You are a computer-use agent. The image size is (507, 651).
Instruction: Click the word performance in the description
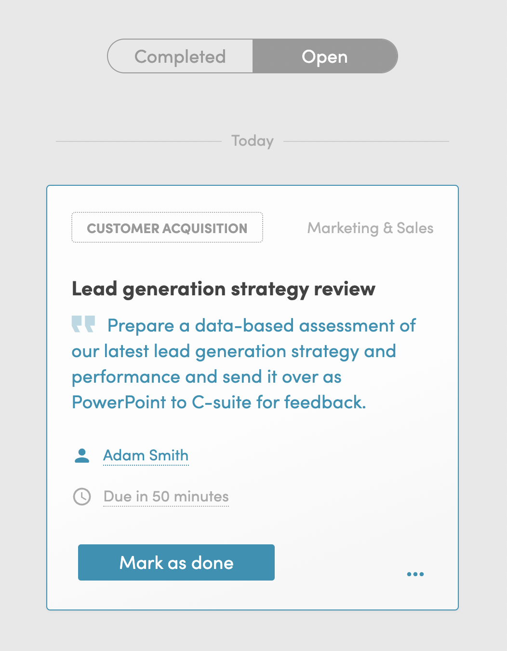coord(126,377)
